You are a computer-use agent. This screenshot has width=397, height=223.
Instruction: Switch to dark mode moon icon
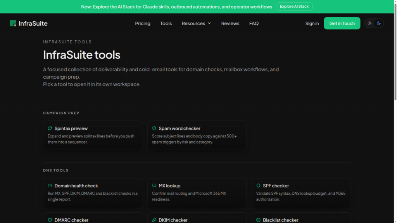[x=378, y=23]
